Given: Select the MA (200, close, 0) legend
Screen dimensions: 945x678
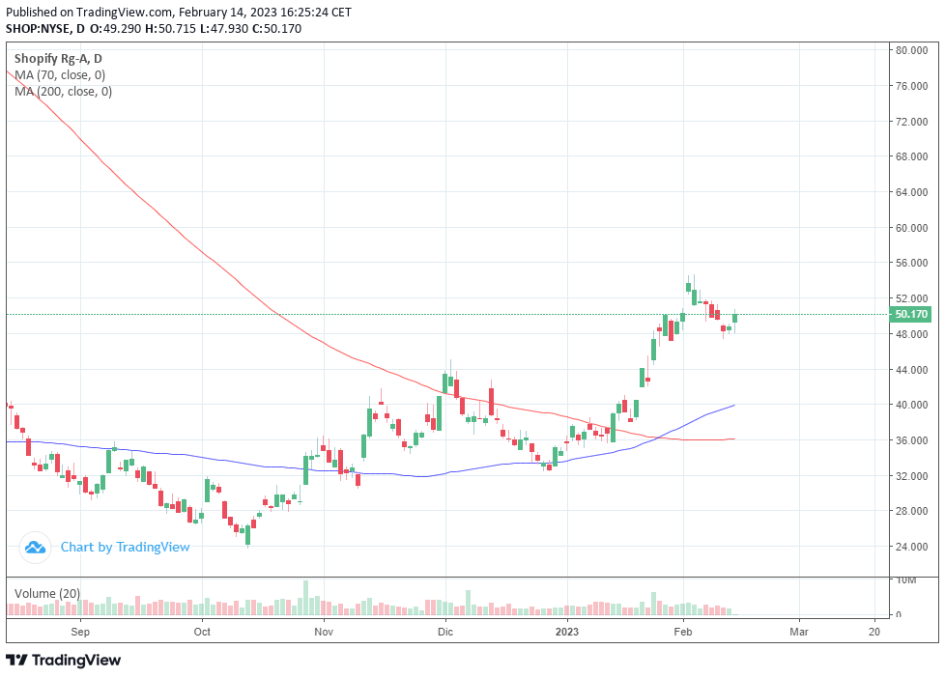Looking at the screenshot, I should pos(63,91).
